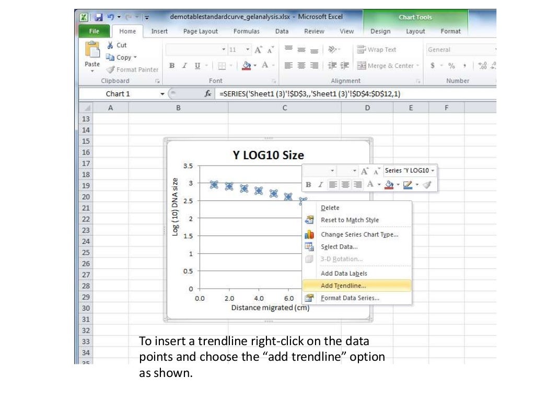Toggle Italic in the mini toolbar

tap(320, 184)
